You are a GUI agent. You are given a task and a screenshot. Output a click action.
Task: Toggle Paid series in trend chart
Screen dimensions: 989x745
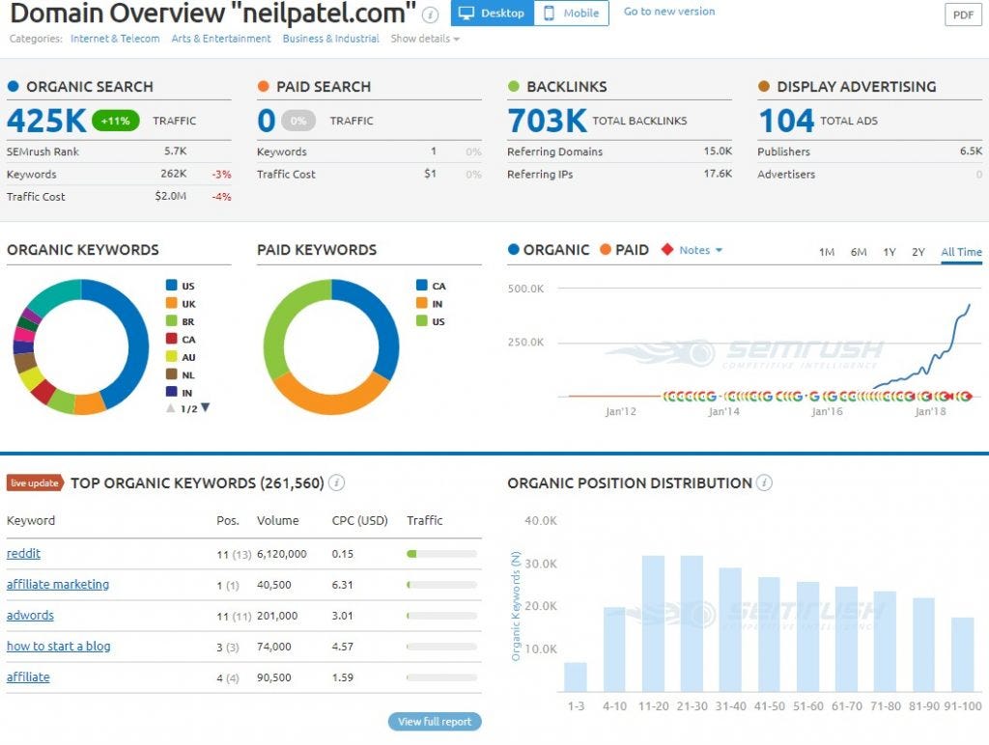coord(625,250)
